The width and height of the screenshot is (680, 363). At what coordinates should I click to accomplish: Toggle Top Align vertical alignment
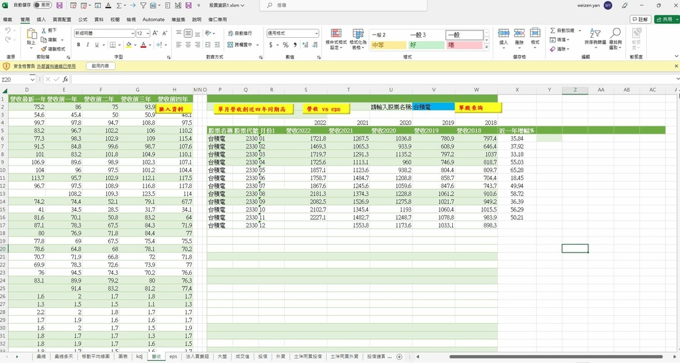point(179,33)
